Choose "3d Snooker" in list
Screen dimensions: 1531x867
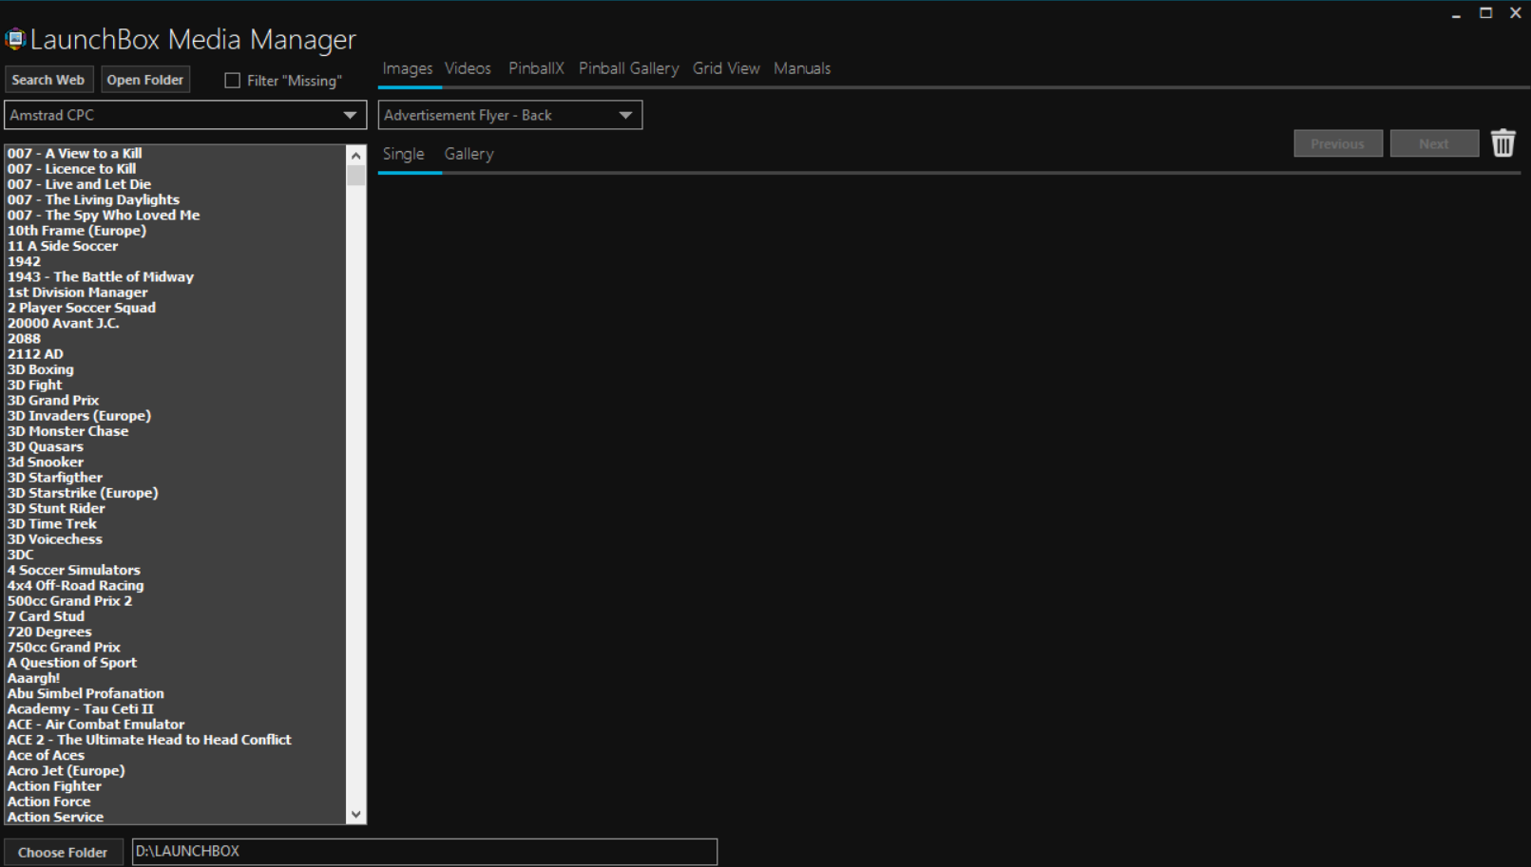coord(46,462)
